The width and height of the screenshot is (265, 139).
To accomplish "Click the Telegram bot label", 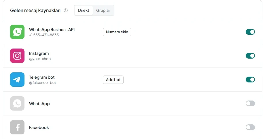I will tap(42, 77).
